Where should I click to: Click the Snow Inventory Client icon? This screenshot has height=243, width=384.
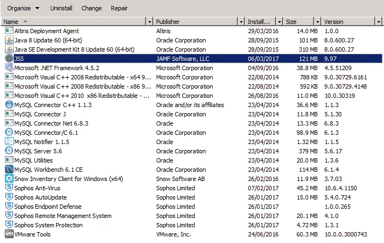click(9, 179)
